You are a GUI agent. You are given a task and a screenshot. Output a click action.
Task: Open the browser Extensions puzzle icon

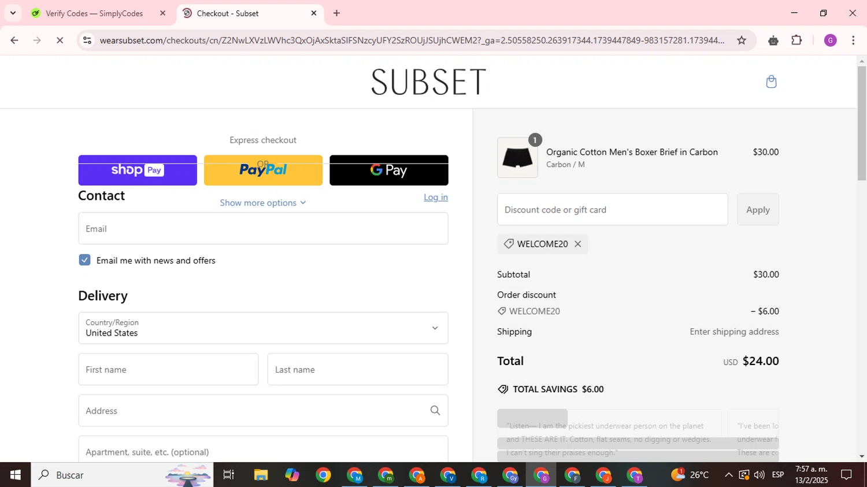[796, 40]
